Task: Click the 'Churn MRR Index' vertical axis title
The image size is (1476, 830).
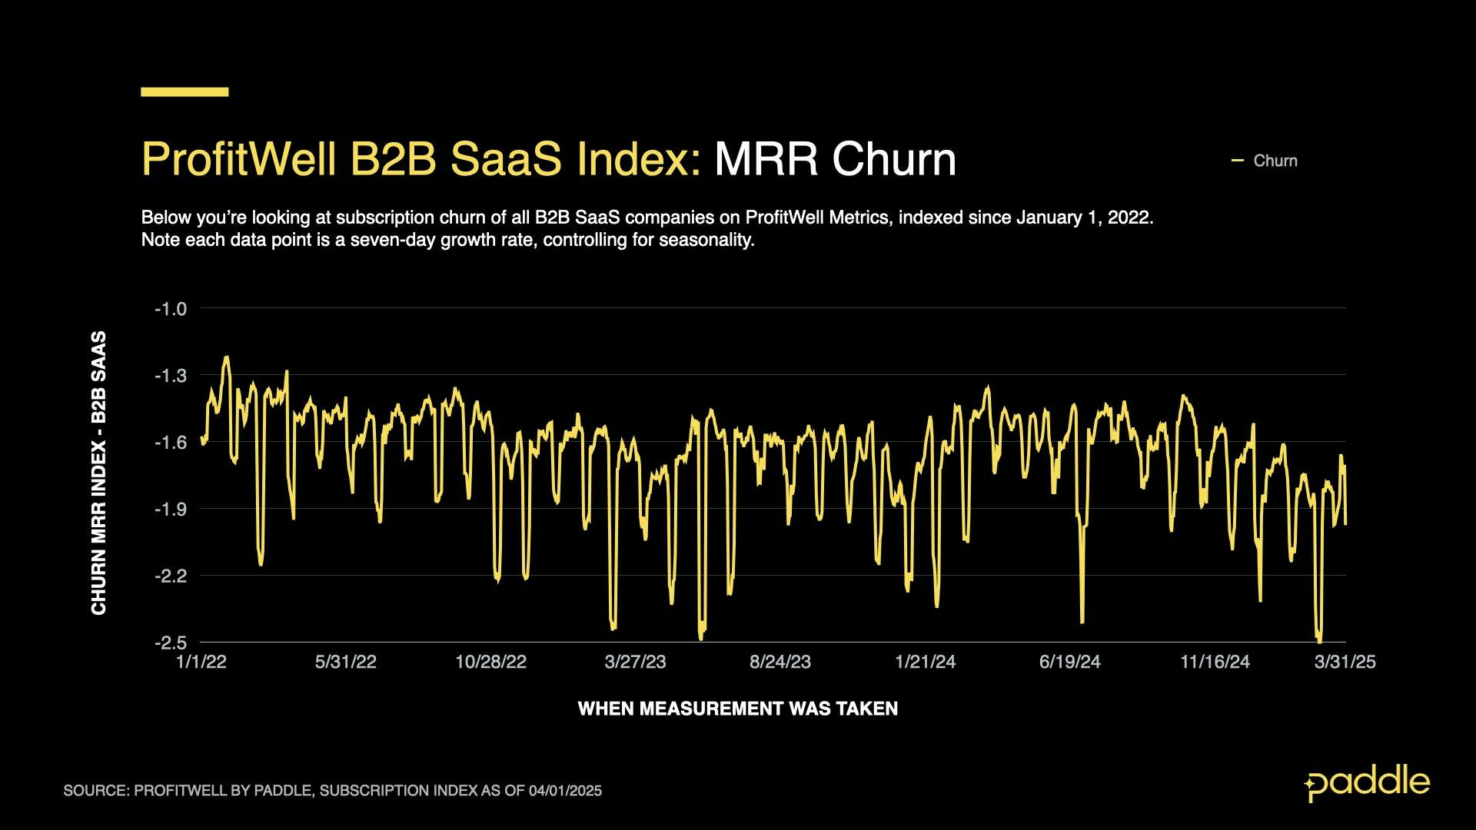Action: point(98,473)
